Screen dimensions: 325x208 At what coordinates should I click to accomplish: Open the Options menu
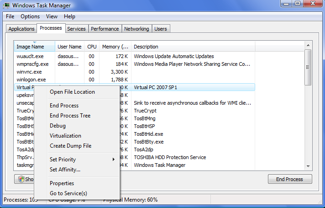(x=30, y=16)
